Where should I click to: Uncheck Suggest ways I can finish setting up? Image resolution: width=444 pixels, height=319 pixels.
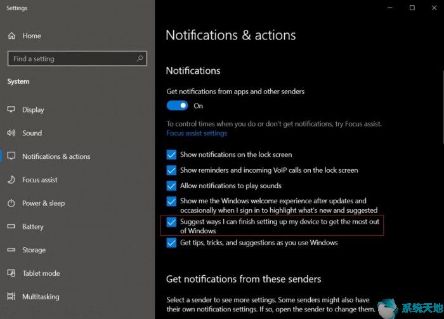pyautogui.click(x=171, y=222)
